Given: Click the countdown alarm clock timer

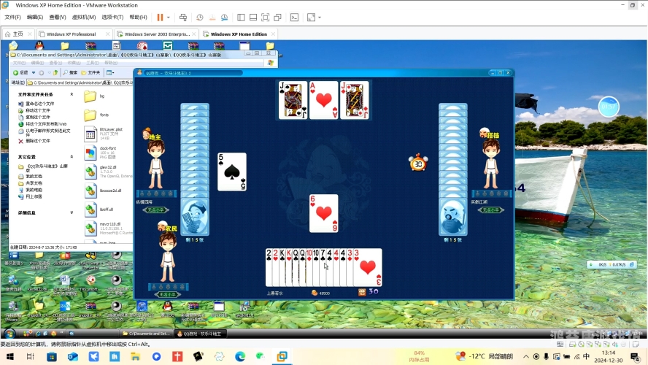Looking at the screenshot, I should [x=418, y=162].
